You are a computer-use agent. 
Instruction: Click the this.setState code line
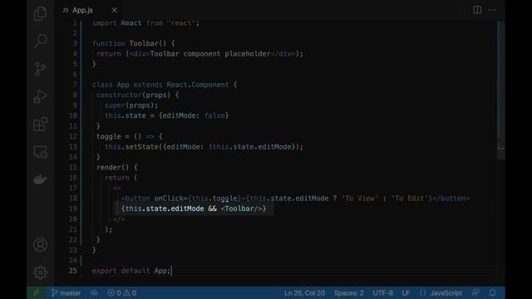coord(204,147)
